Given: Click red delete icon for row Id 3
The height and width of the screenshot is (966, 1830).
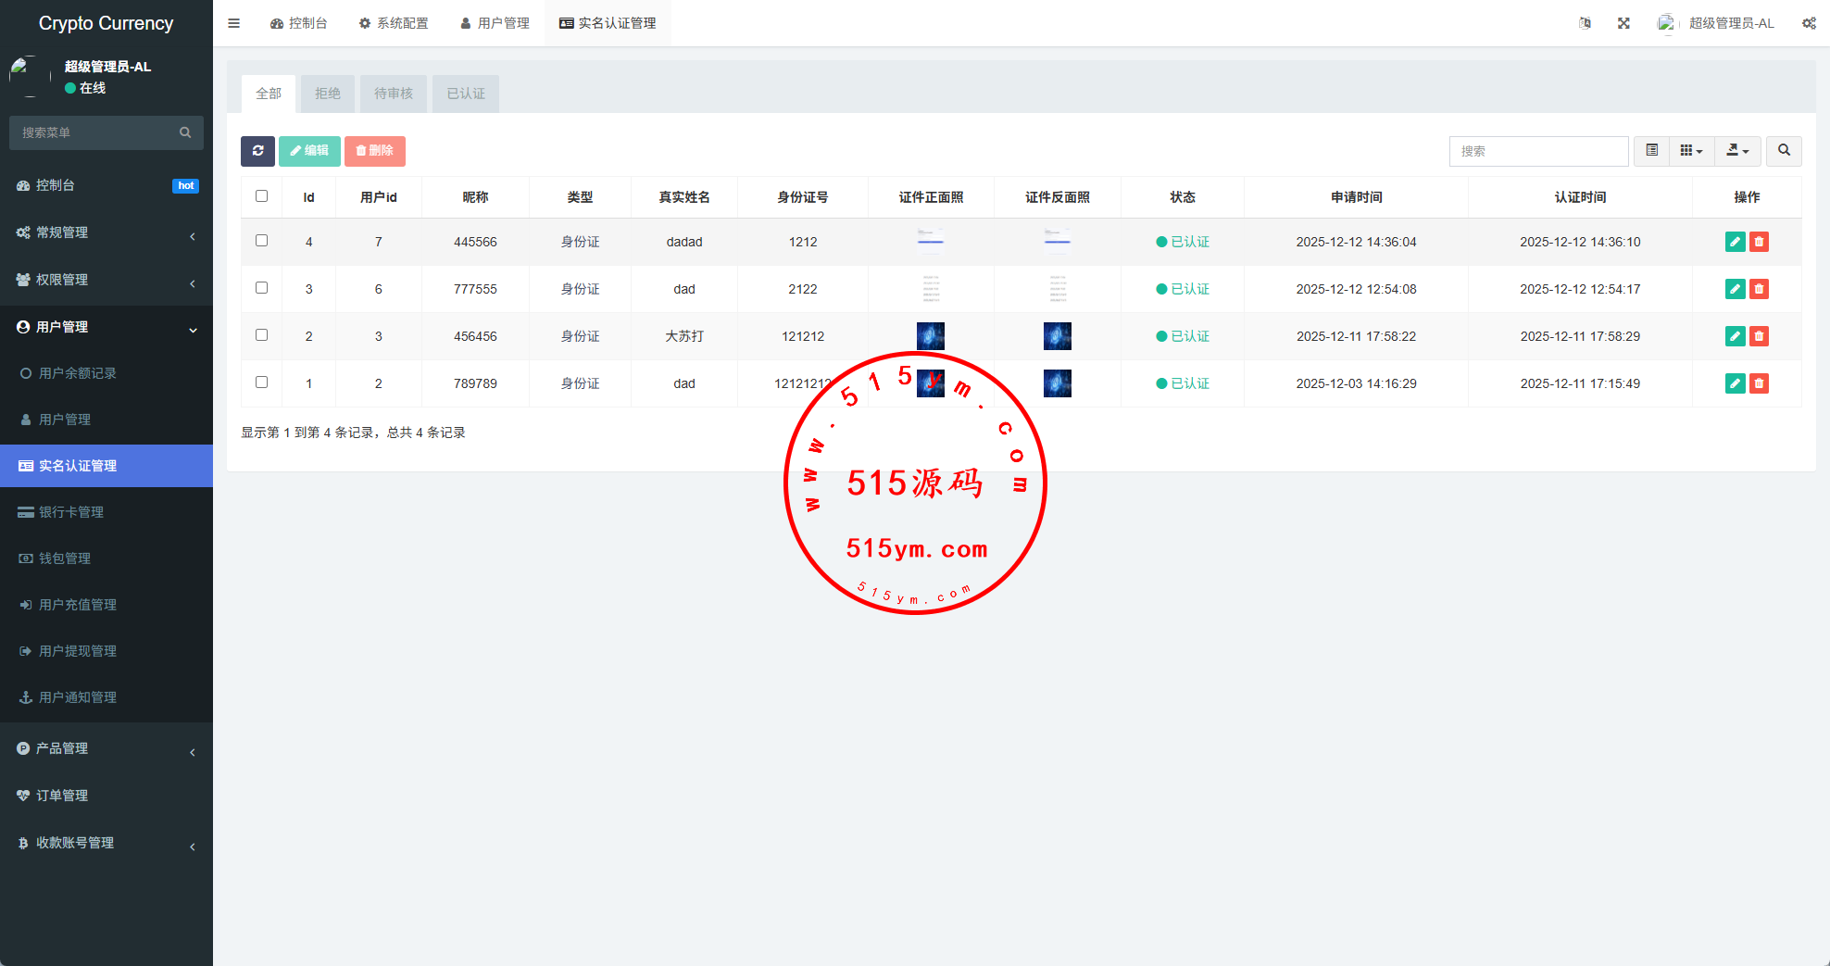Looking at the screenshot, I should click(x=1759, y=289).
